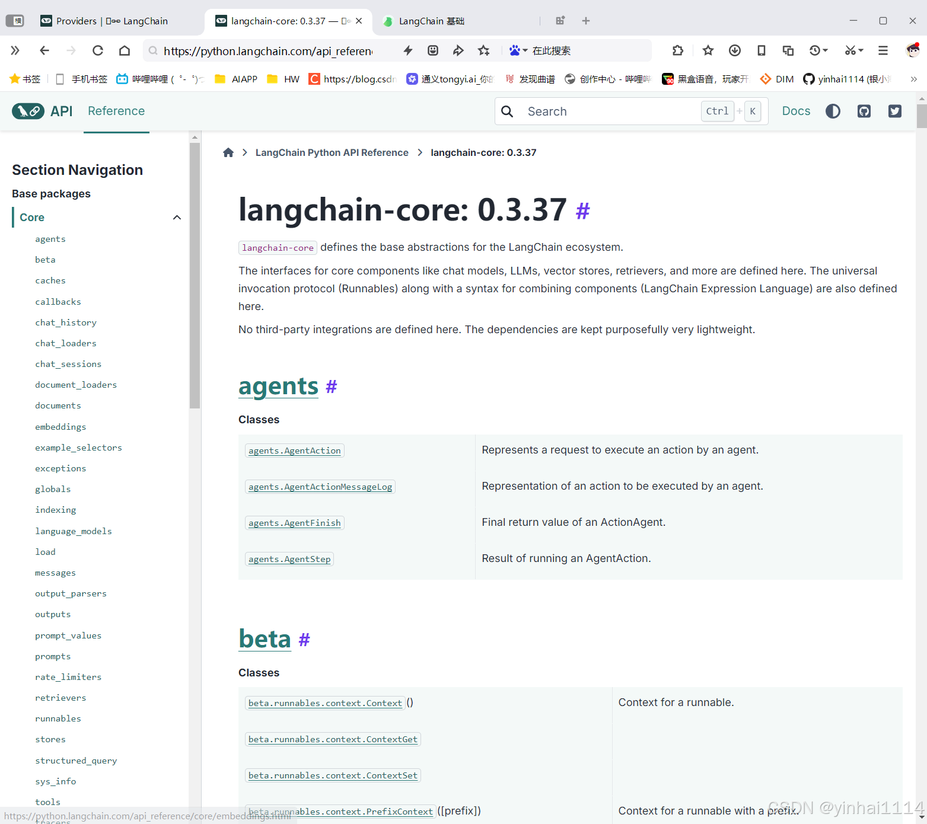
Task: Click the mobile device view icon
Action: 762,50
